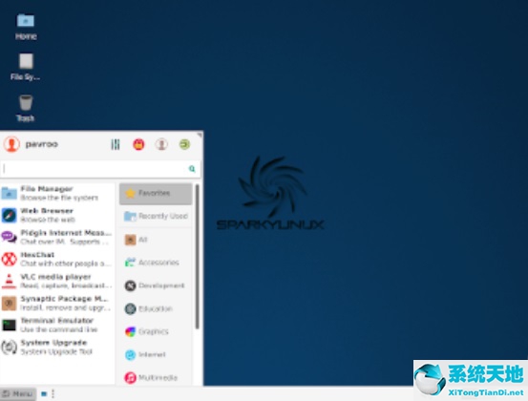This screenshot has width=528, height=401.
Task: Open the Education category
Action: 156,308
